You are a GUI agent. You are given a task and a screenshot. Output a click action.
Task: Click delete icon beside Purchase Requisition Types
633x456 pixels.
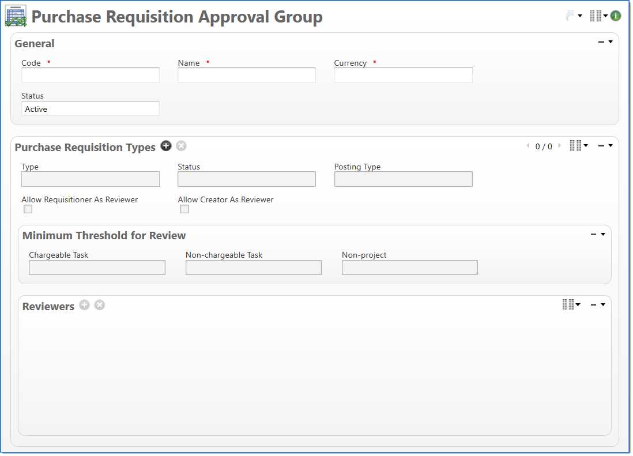click(181, 146)
